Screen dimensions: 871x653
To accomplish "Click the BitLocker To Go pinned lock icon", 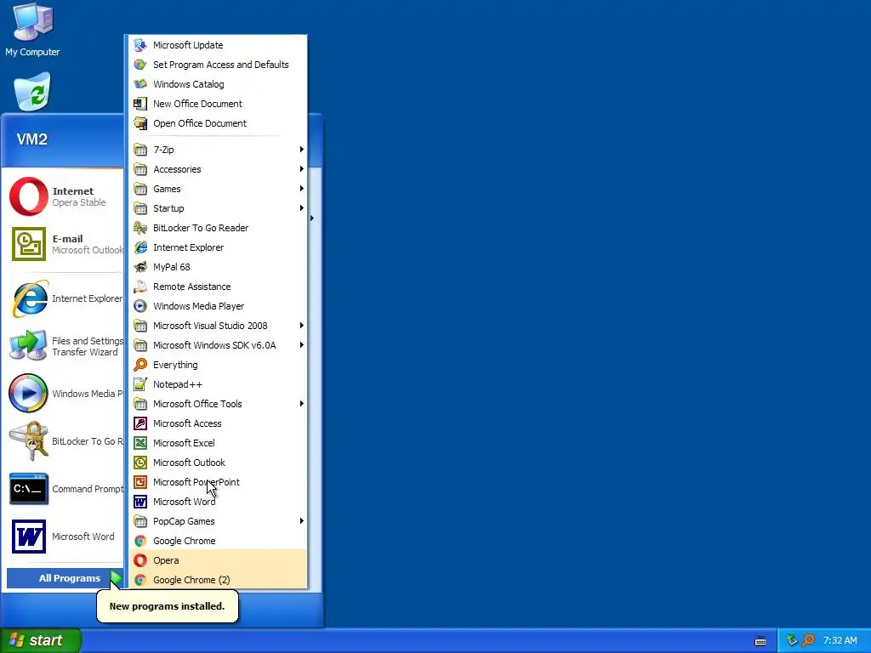I will tap(28, 441).
